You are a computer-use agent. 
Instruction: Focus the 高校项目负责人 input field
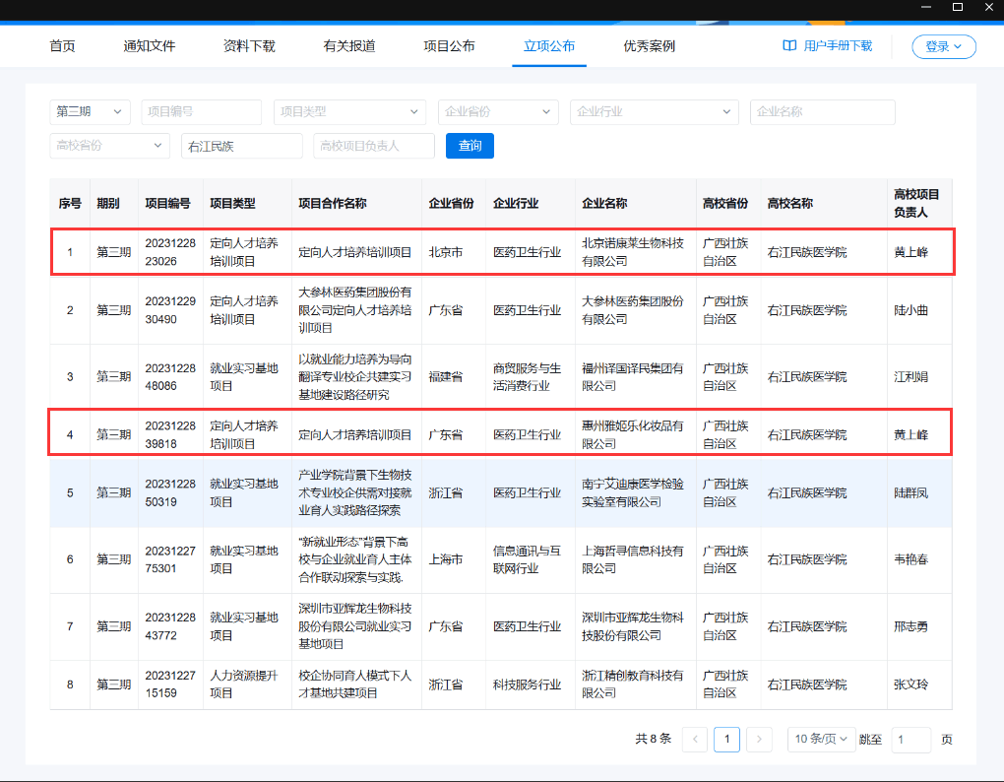pyautogui.click(x=374, y=146)
